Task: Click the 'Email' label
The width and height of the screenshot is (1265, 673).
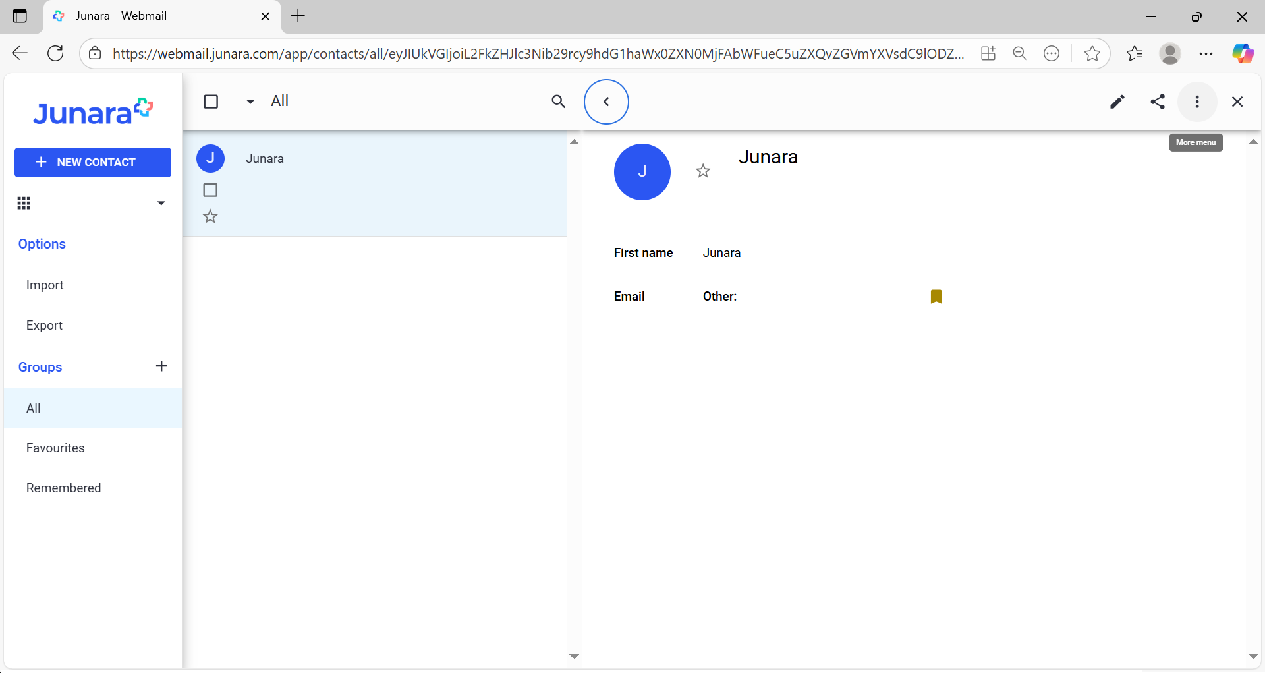Action: coord(629,297)
